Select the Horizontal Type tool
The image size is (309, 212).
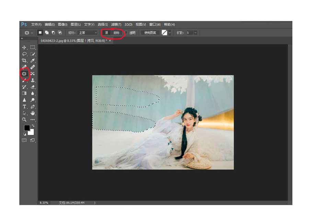(24, 106)
